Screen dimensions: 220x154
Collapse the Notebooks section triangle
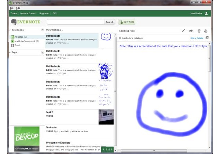click(10, 30)
